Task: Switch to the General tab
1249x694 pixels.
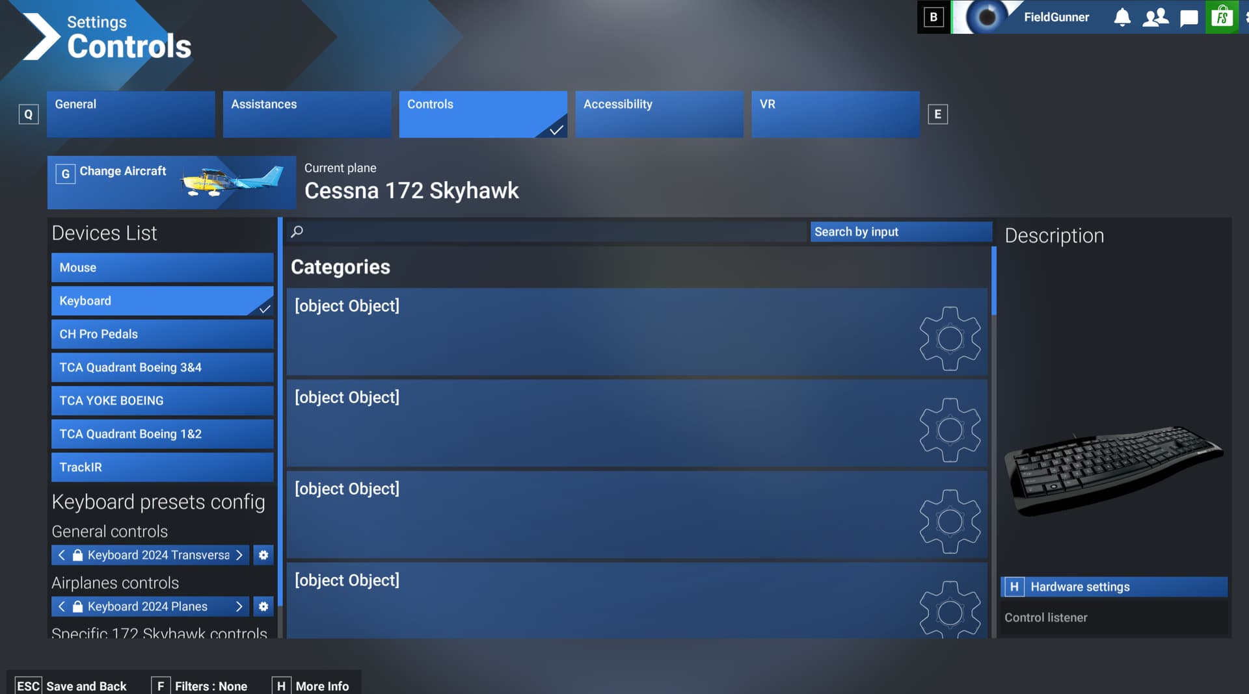Action: (131, 114)
